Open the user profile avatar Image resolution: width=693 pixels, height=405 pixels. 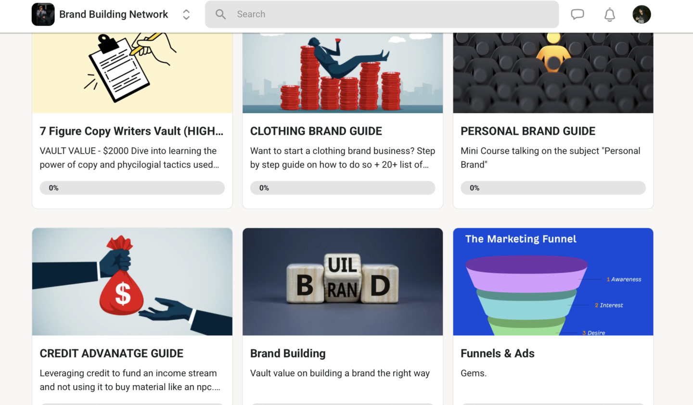pos(642,14)
